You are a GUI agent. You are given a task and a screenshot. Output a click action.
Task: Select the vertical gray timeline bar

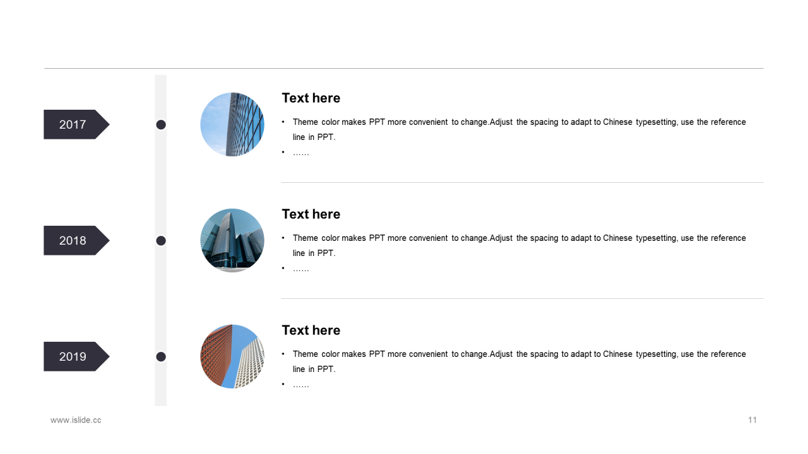pos(161,240)
